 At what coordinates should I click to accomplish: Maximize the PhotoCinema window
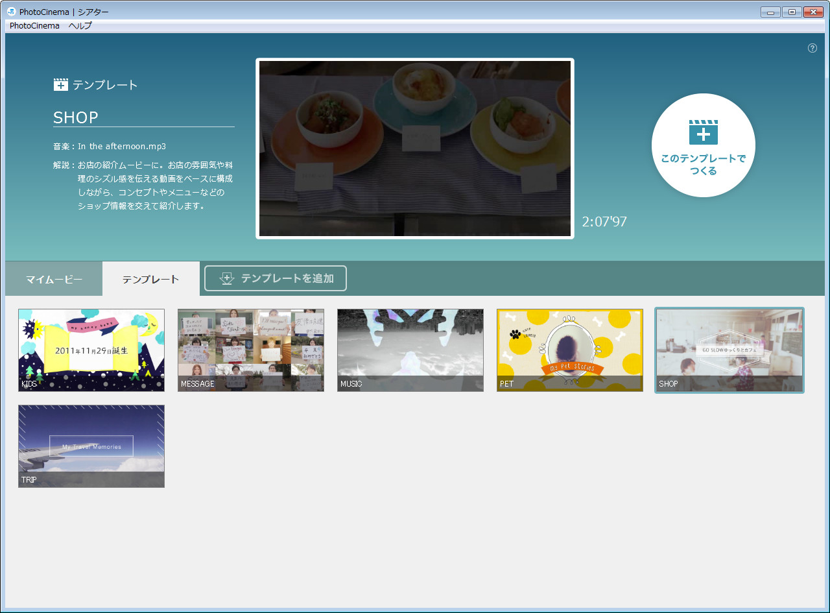click(792, 12)
